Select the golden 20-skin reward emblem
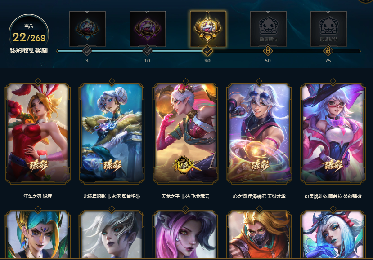The image size is (373, 260). click(208, 29)
